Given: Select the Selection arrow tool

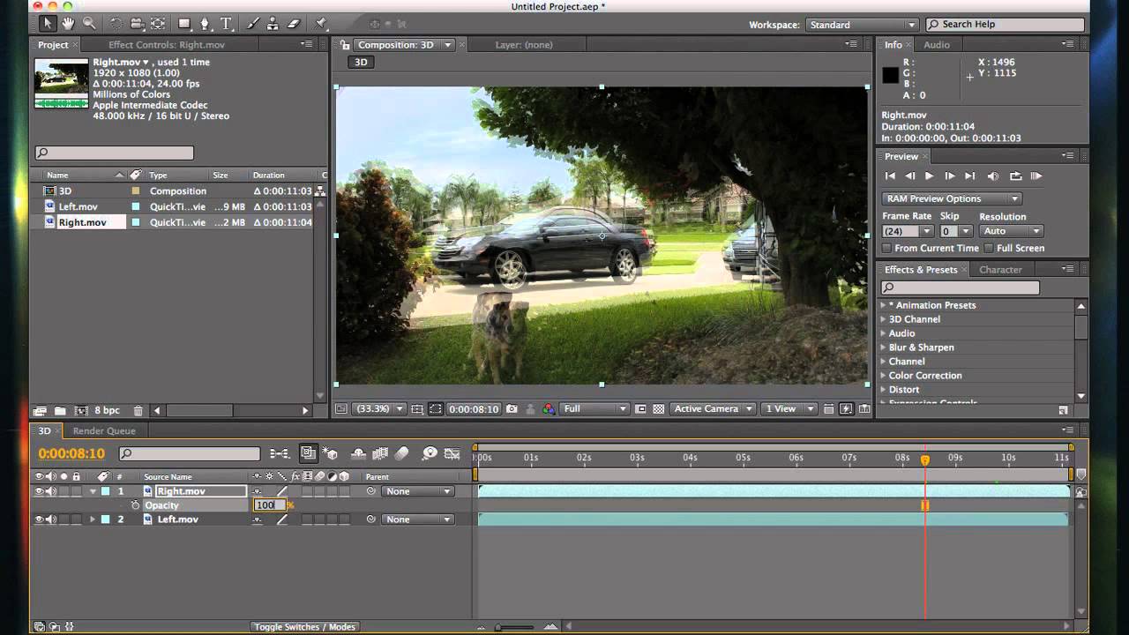Looking at the screenshot, I should (48, 24).
